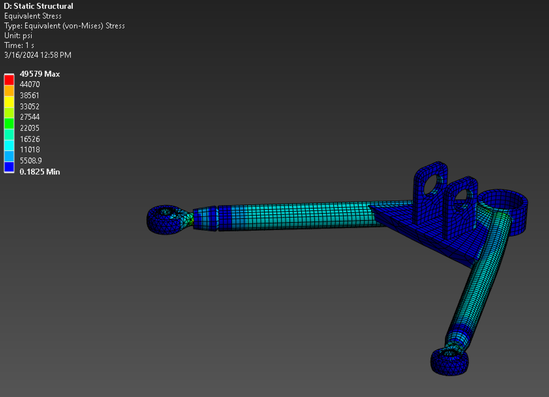Image resolution: width=549 pixels, height=397 pixels.
Task: Select the 49579 Max legend value
Action: point(40,74)
